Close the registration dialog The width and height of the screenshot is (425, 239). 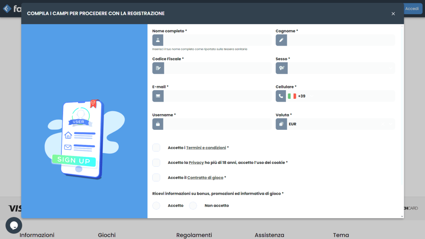point(393,14)
